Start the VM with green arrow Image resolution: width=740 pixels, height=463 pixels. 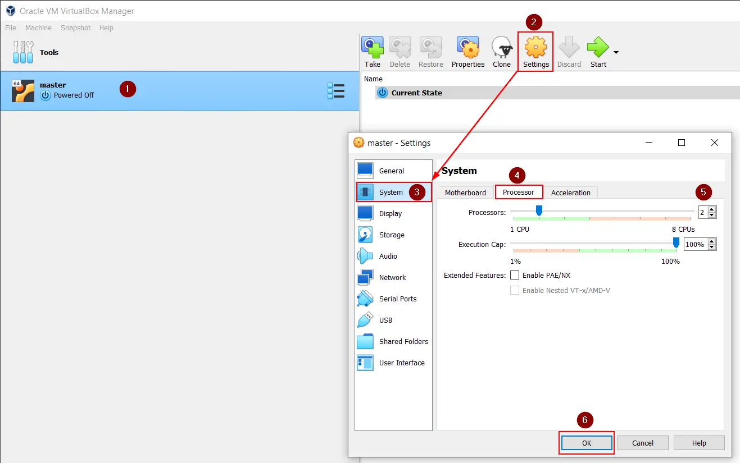598,53
